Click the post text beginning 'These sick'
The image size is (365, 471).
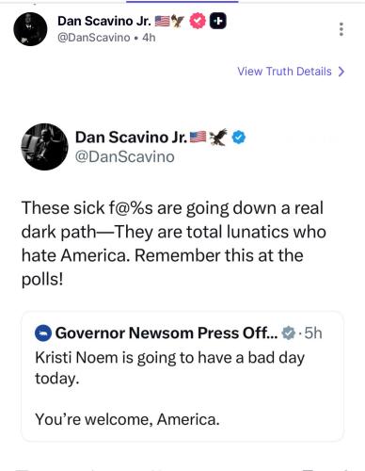coord(174,244)
